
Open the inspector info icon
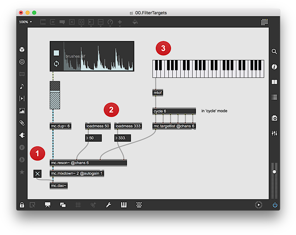pyautogui.click(x=274, y=67)
